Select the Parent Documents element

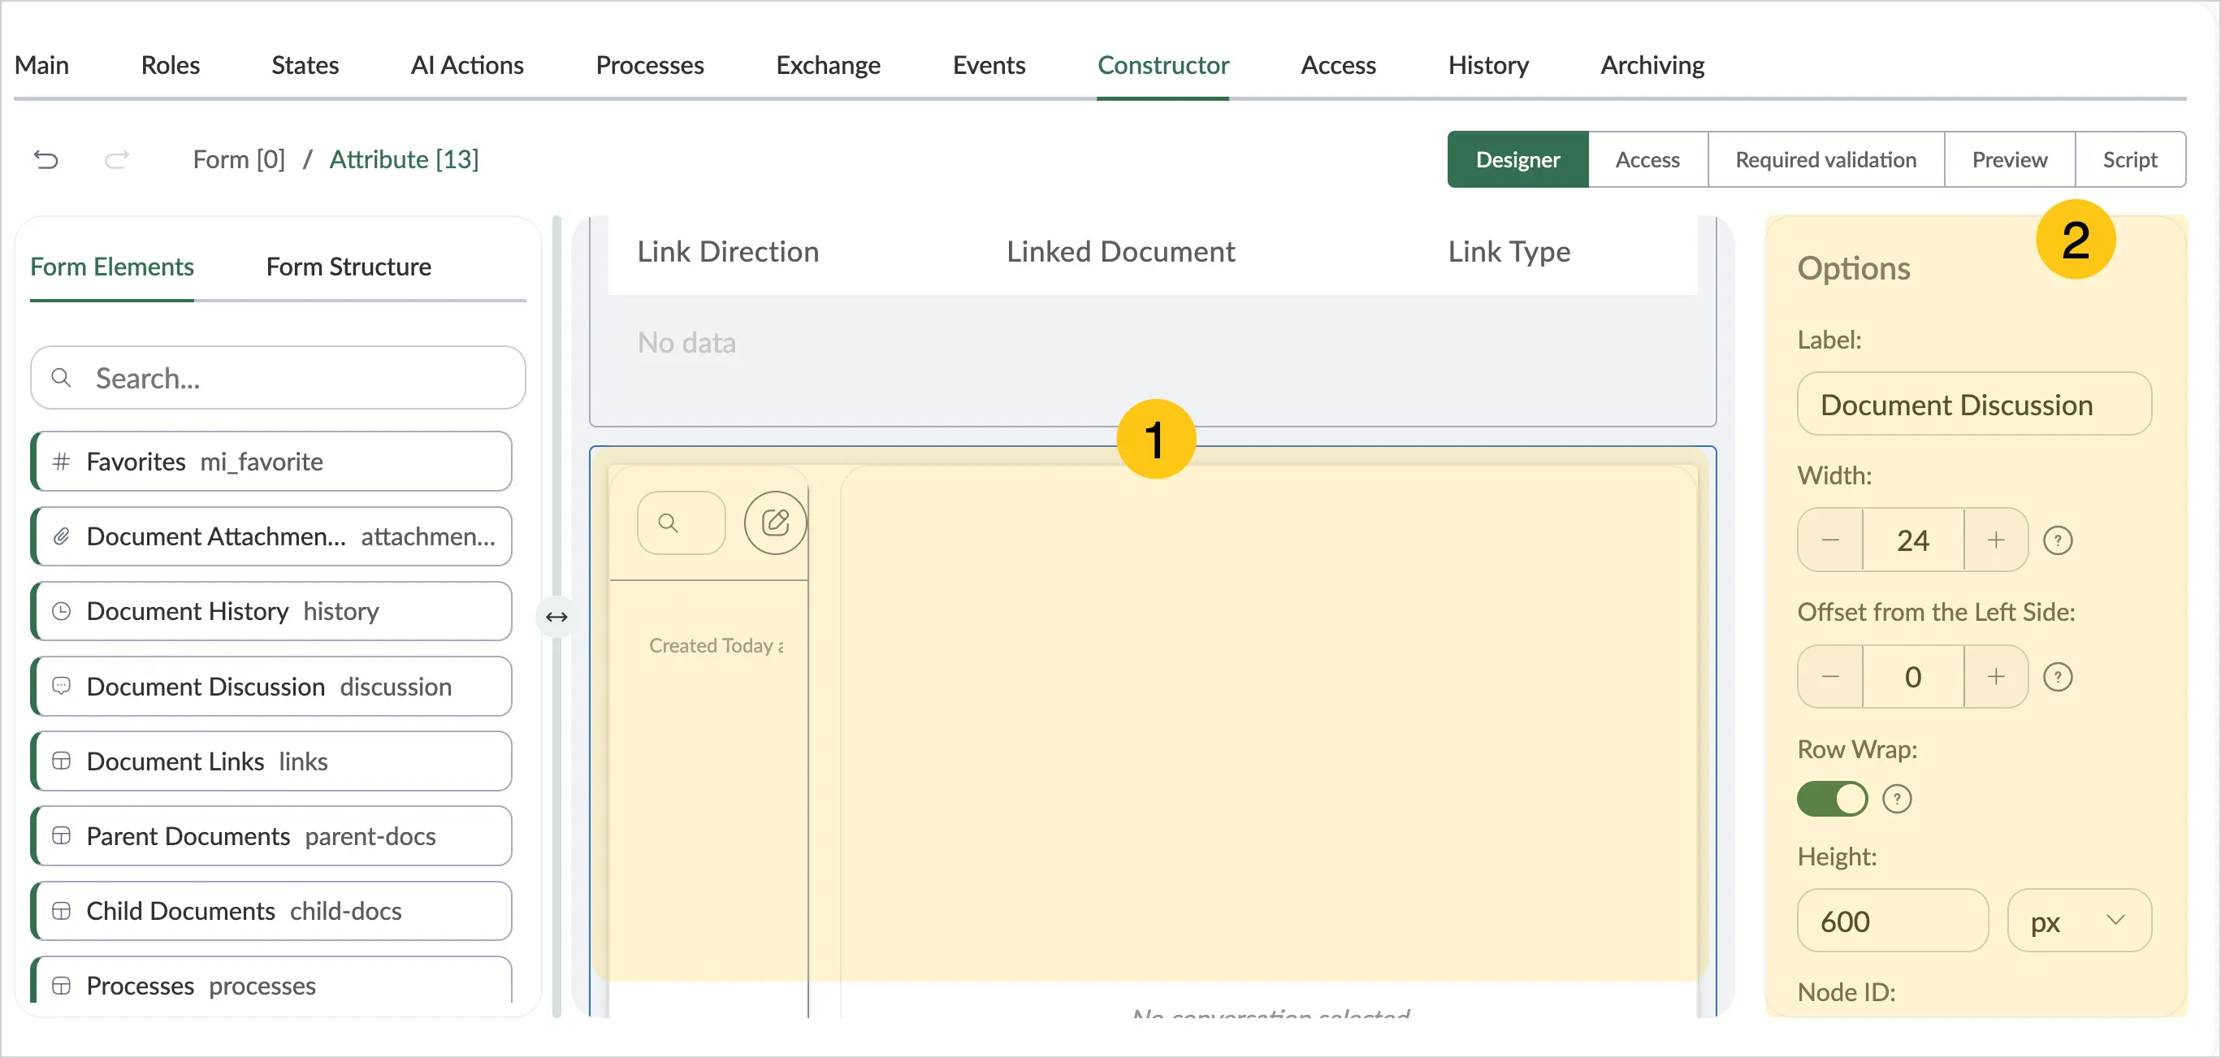[x=271, y=835]
